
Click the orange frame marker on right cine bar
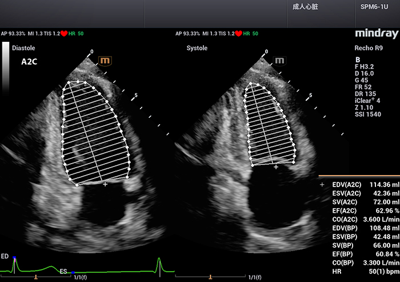pyautogui.click(x=210, y=276)
